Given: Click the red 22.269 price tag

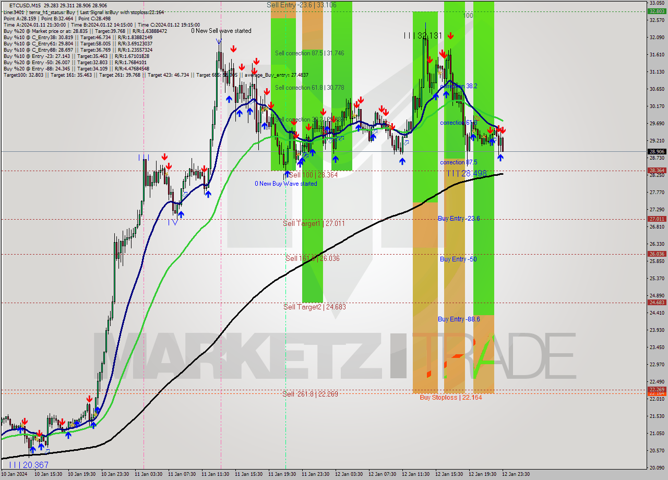Looking at the screenshot, I should tap(657, 389).
